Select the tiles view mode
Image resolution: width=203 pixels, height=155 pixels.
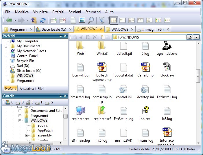coord(149,20)
